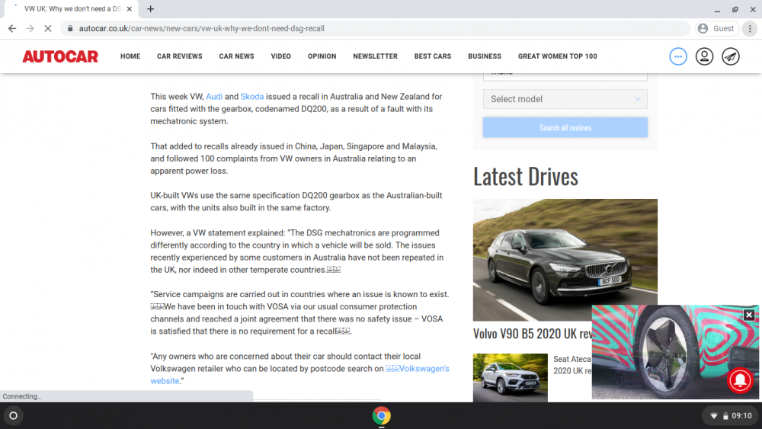
Task: Open the user account profile icon
Action: click(x=704, y=56)
